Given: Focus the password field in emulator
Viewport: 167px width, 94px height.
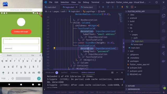Looking at the screenshot, I should (21, 48).
